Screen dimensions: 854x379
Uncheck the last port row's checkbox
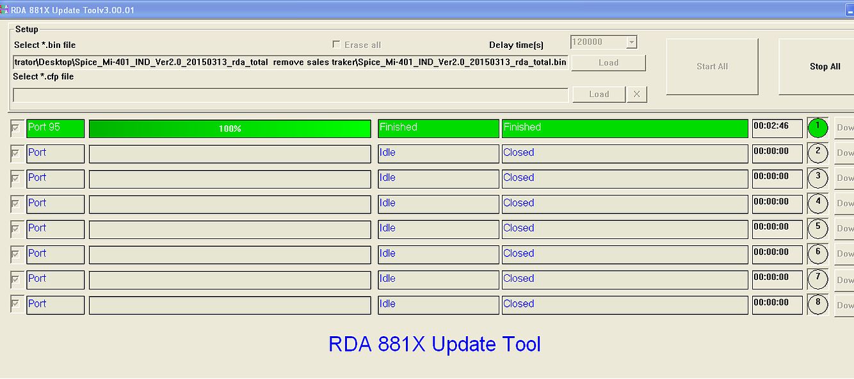tap(16, 304)
